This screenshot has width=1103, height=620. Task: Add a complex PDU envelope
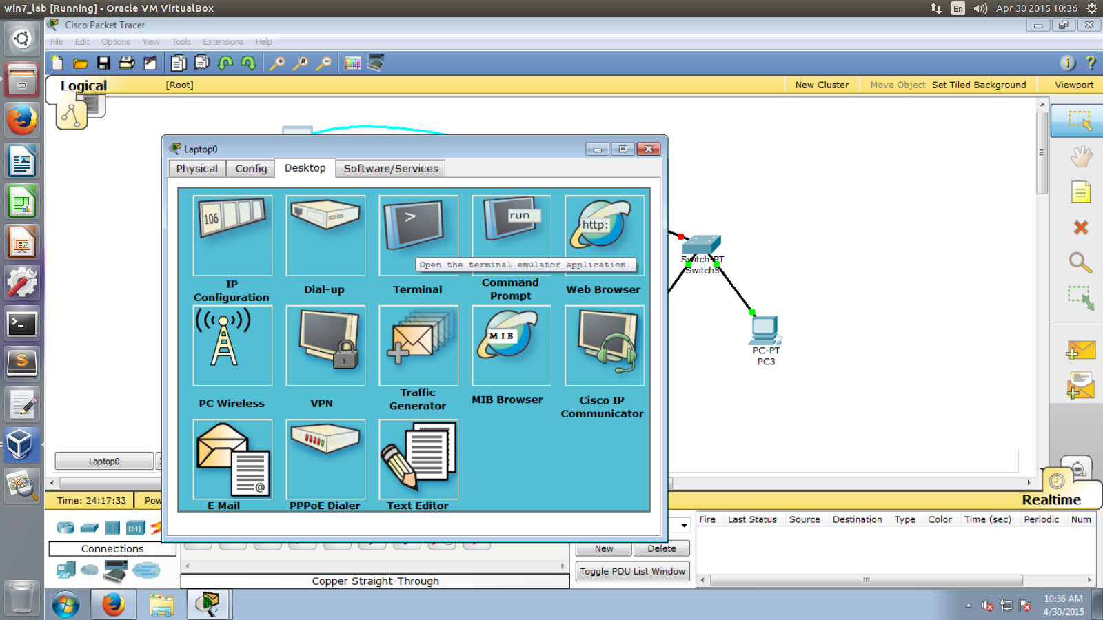(x=1081, y=386)
